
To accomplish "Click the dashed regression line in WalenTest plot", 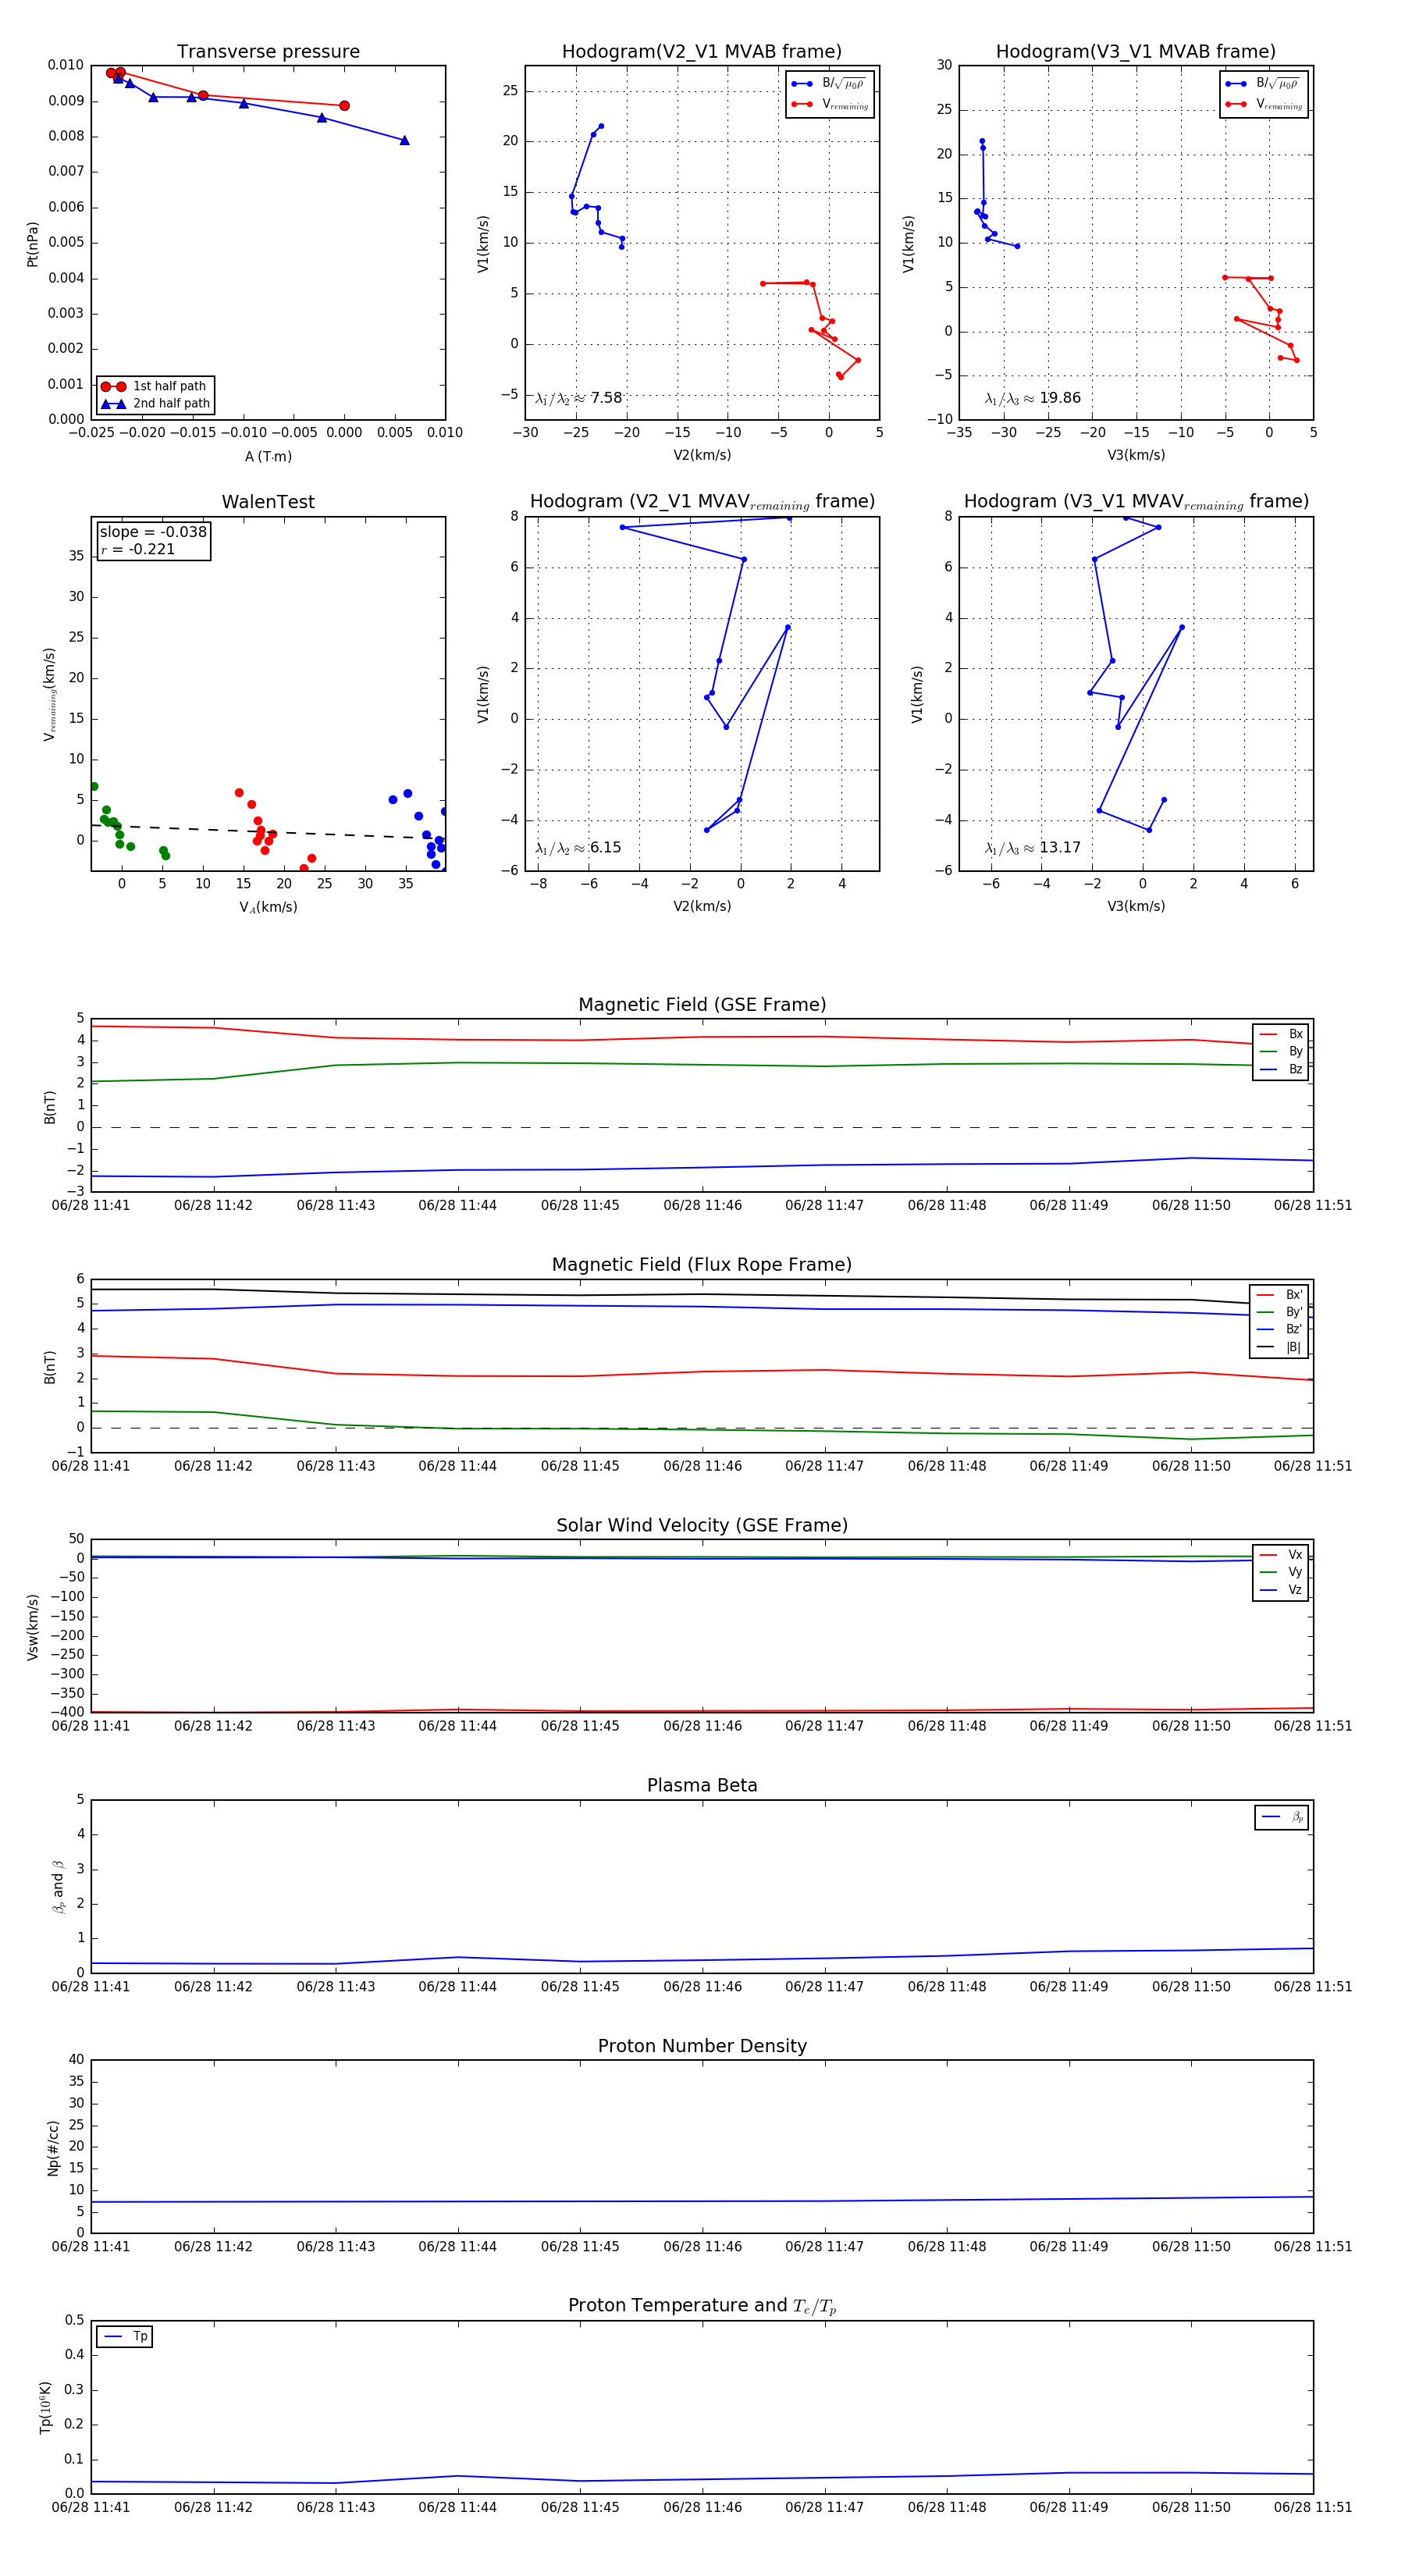I will click(268, 832).
